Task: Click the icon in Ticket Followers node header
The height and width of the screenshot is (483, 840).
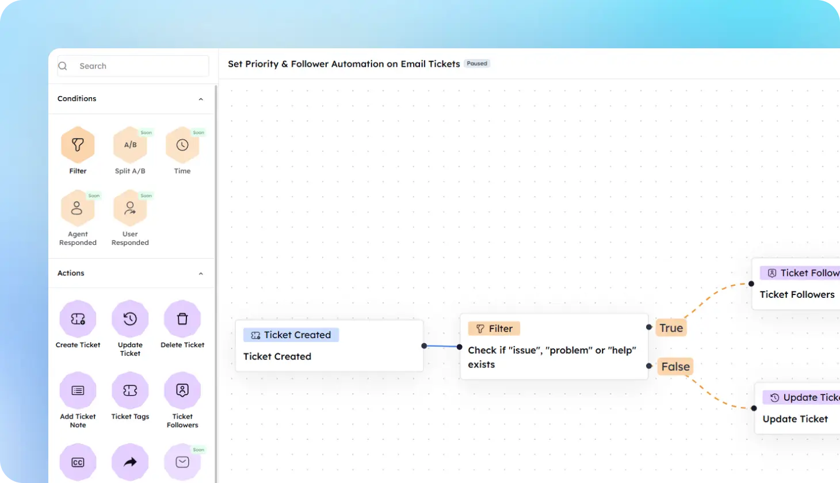Action: (772, 273)
